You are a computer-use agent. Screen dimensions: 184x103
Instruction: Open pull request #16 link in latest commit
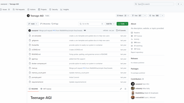coord(54,31)
